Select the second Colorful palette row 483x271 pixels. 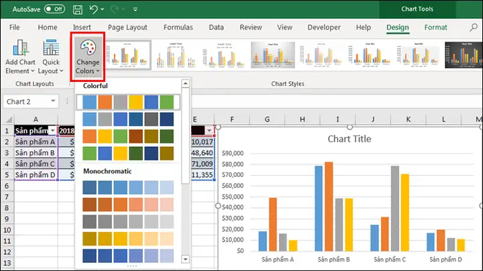point(128,119)
